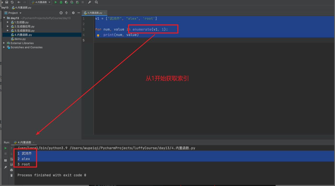Expand 1.生成器.py tree node arrow
This screenshot has width=335, height=186.
click(8, 22)
